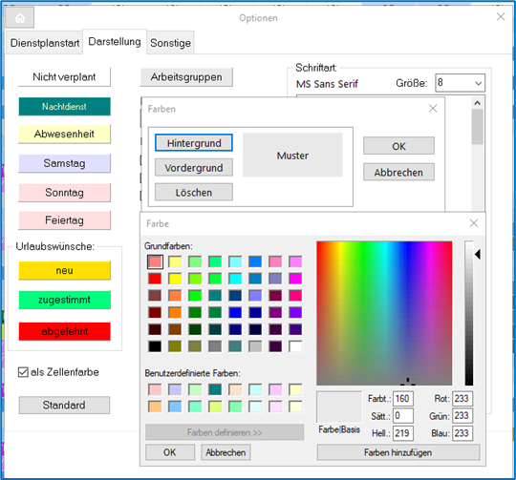This screenshot has height=480, width=516.
Task: Select the orange swatch in the fourth row
Action: coord(175,312)
